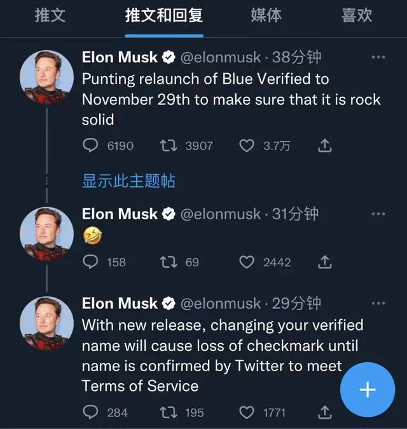
Task: Switch to the 媒体 tab
Action: pyautogui.click(x=266, y=16)
